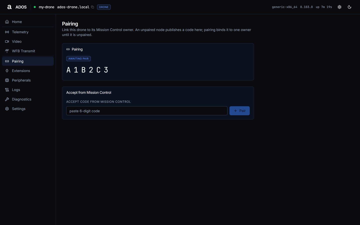Click the Extensions plug icon
This screenshot has width=360, height=225.
pyautogui.click(x=7, y=71)
